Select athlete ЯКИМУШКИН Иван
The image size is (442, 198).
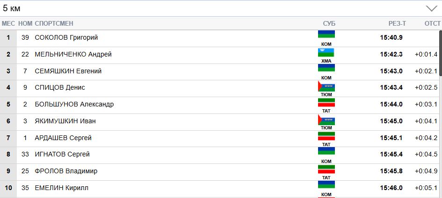65,121
